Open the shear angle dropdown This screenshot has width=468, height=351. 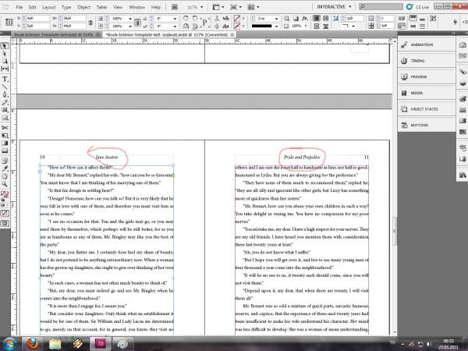click(175, 27)
